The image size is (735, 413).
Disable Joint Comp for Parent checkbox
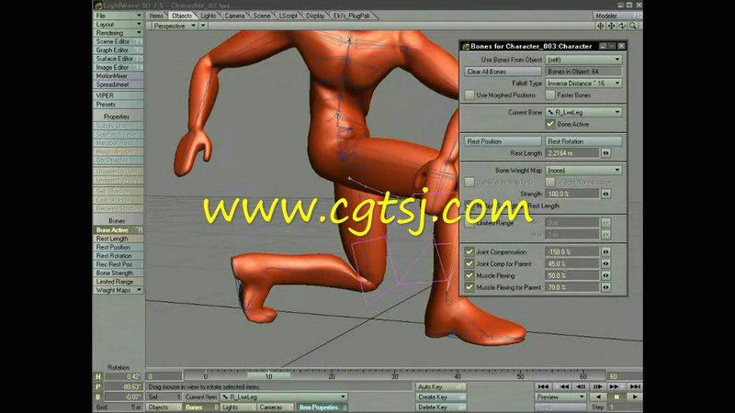(469, 263)
